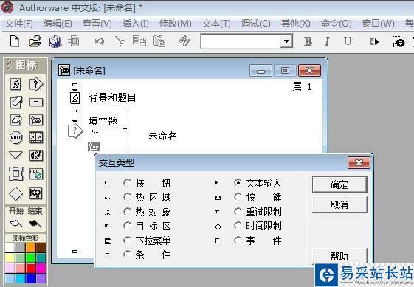
Task: Select the Interaction diamond icon in palette
Action: coord(15,193)
